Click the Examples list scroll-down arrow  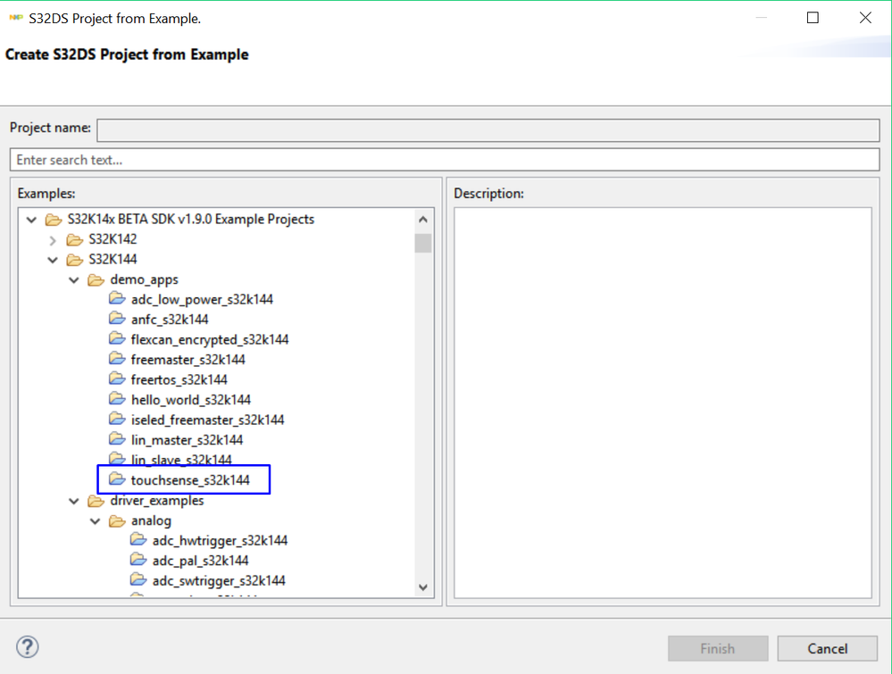423,587
